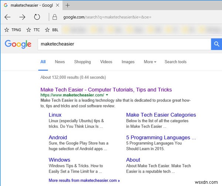The image size is (222, 186).
Task: Click the star icon beside TTC
Action: pos(28,30)
